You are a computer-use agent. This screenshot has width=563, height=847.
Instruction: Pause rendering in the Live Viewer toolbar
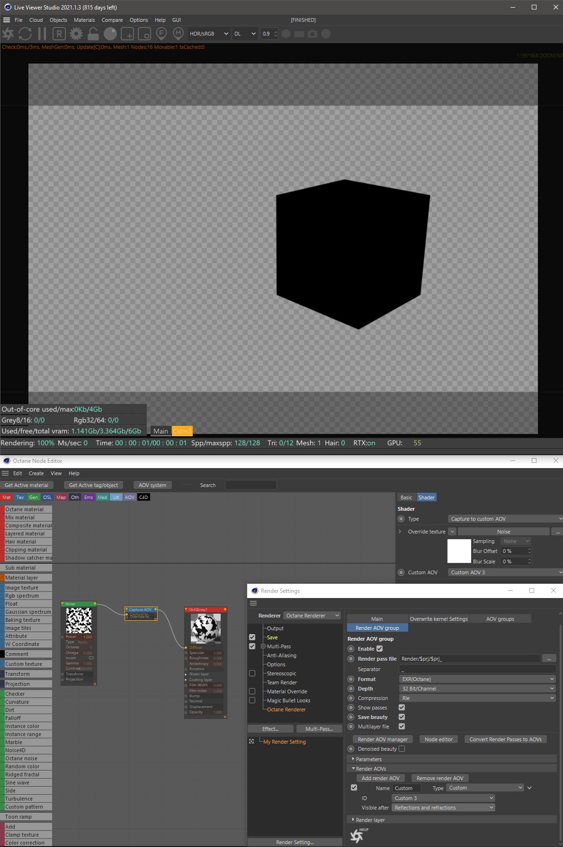(42, 34)
